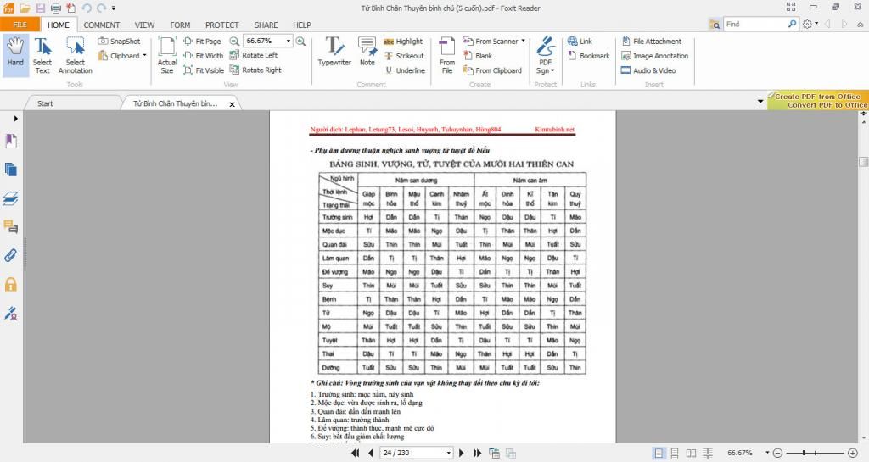Image resolution: width=869 pixels, height=462 pixels.
Task: Insert a Link
Action: pos(580,41)
